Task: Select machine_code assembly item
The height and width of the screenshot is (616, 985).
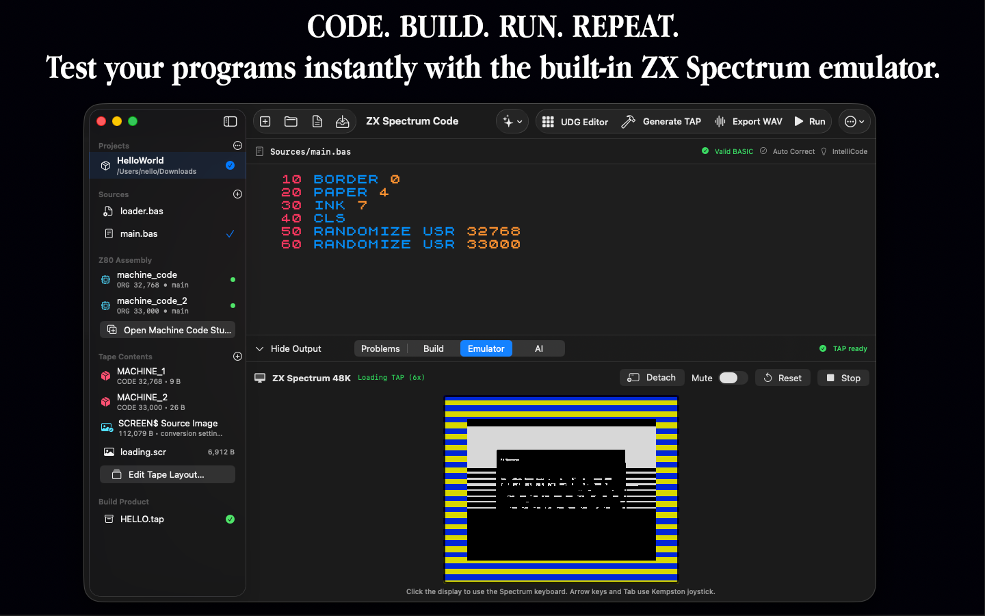Action: [168, 279]
